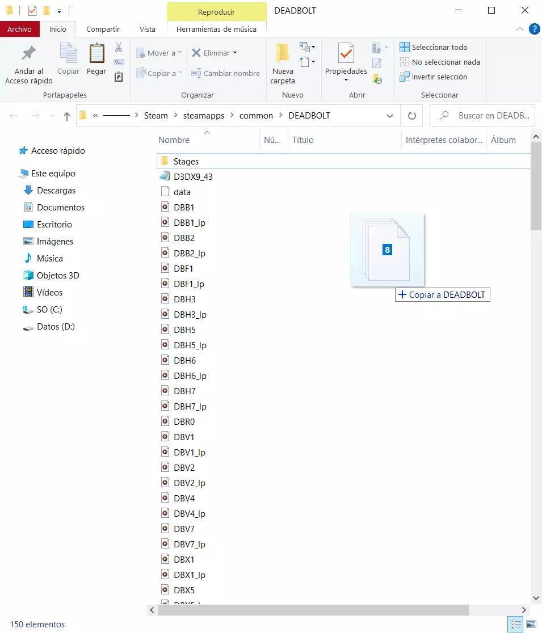The image size is (542, 633).
Task: Refresh the DEADBOLT folder view
Action: (x=411, y=116)
